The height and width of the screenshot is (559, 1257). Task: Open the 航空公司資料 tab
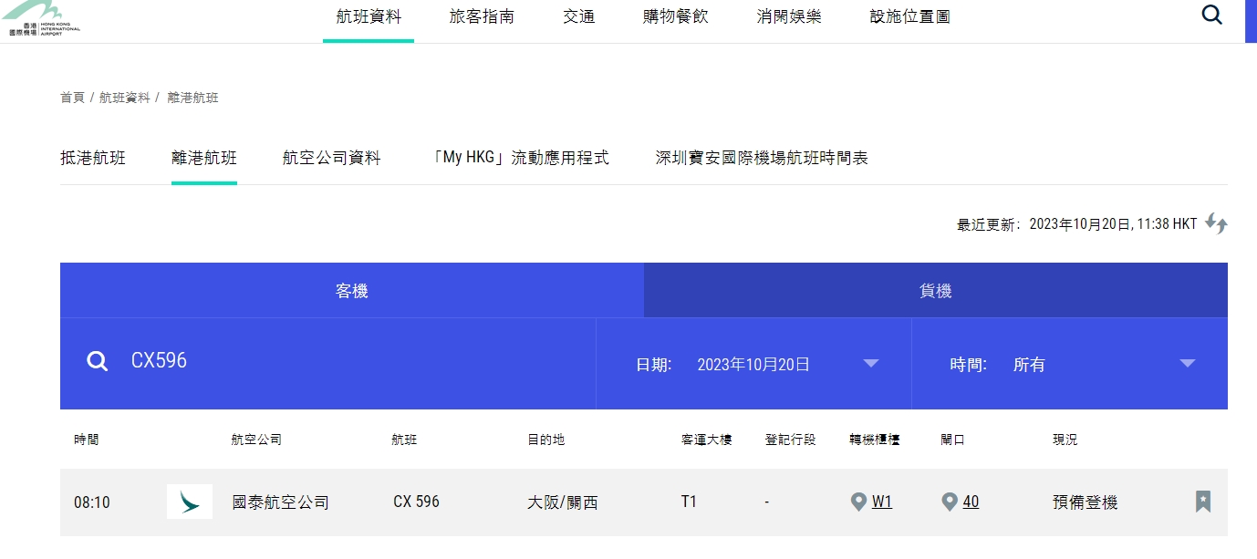pos(332,158)
